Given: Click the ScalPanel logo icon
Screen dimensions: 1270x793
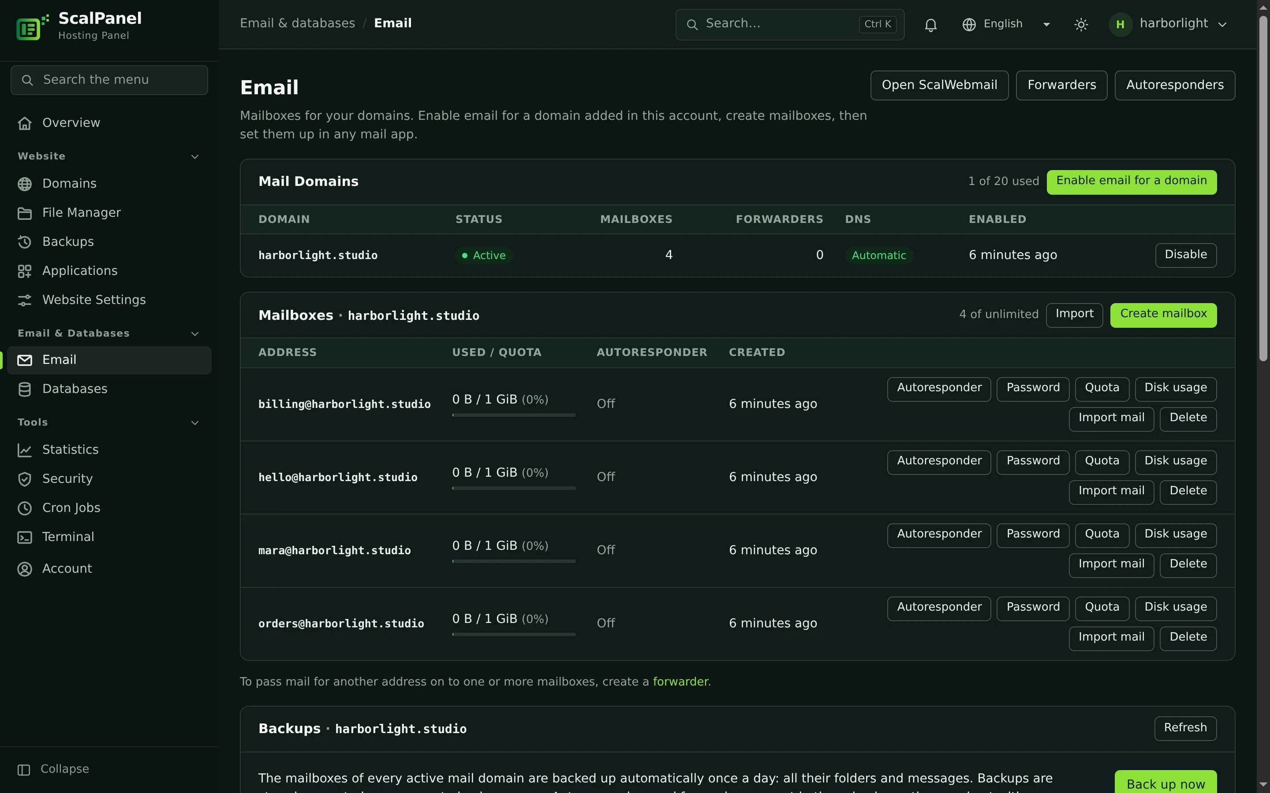Looking at the screenshot, I should coord(32,26).
